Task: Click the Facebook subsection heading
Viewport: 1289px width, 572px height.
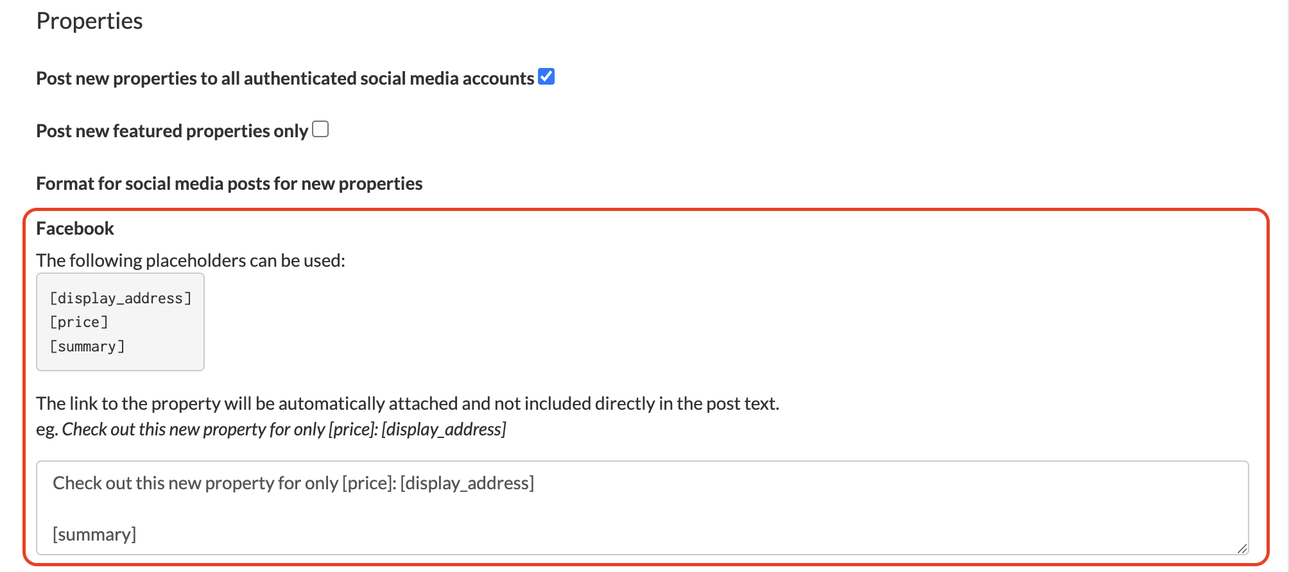Action: (75, 228)
